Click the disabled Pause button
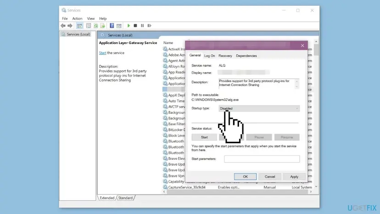The width and height of the screenshot is (380, 214). tap(259, 137)
